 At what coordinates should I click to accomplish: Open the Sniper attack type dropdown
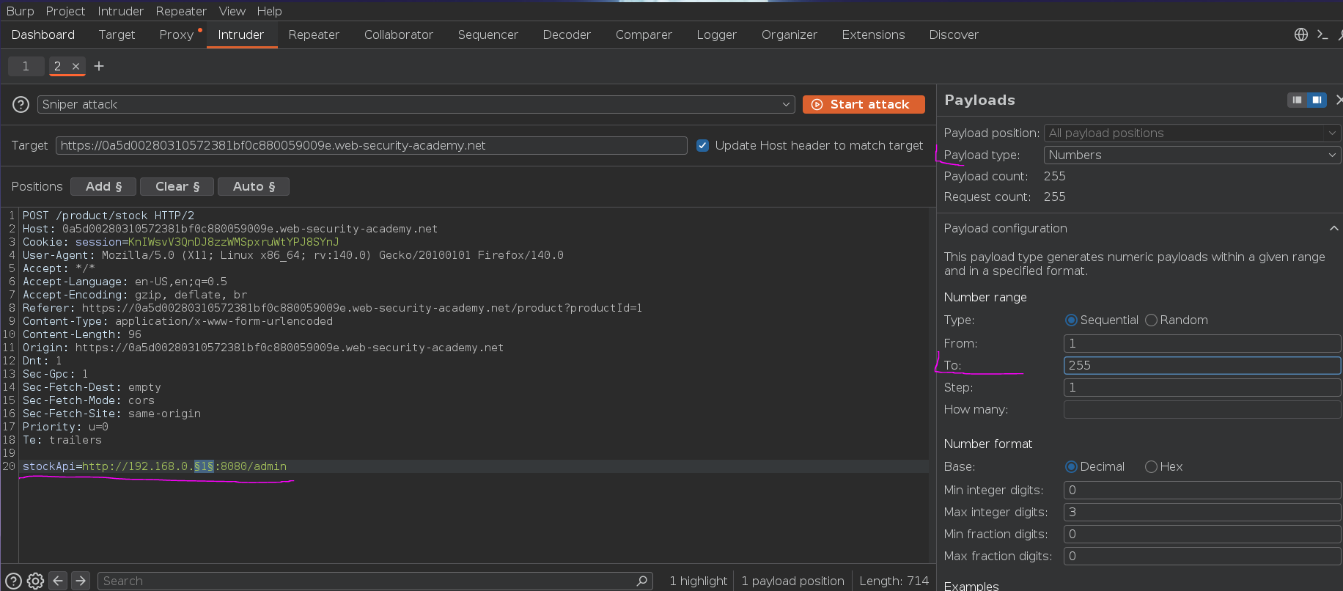[x=416, y=104]
